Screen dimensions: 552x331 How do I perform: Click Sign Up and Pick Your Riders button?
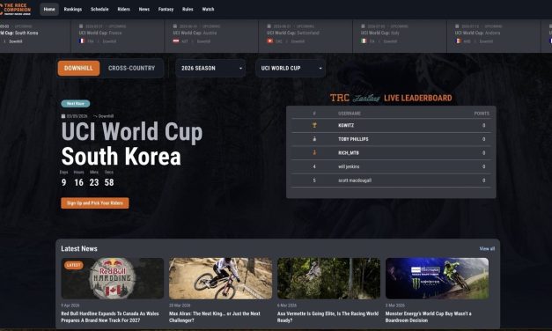95,203
